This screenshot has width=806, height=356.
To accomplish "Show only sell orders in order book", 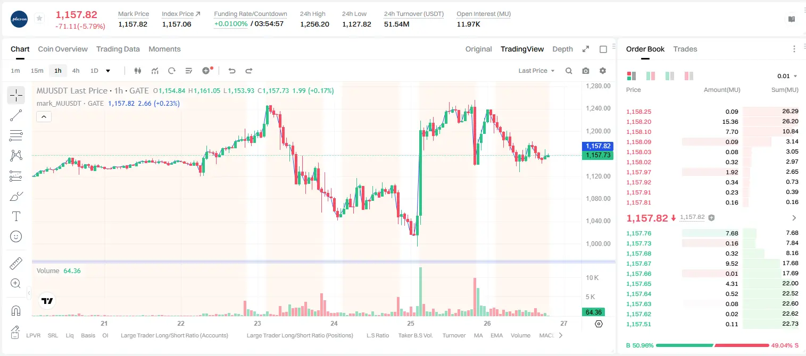I will 689,76.
